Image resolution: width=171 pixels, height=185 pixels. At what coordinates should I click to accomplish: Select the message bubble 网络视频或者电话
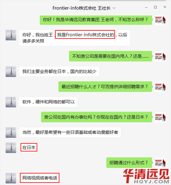[x=40, y=178]
